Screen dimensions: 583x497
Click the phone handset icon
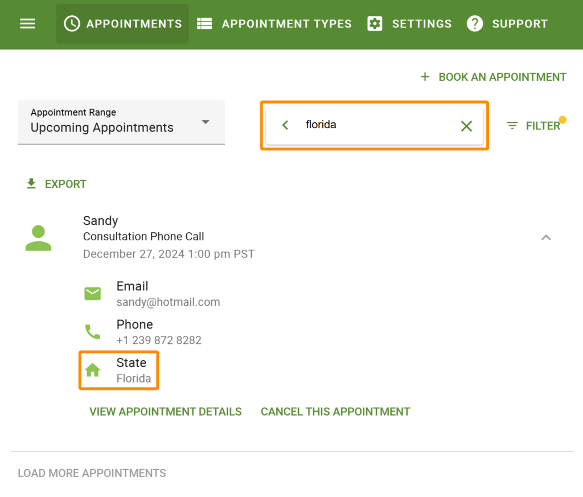coord(93,331)
